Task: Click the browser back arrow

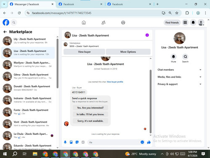Action: (5, 13)
